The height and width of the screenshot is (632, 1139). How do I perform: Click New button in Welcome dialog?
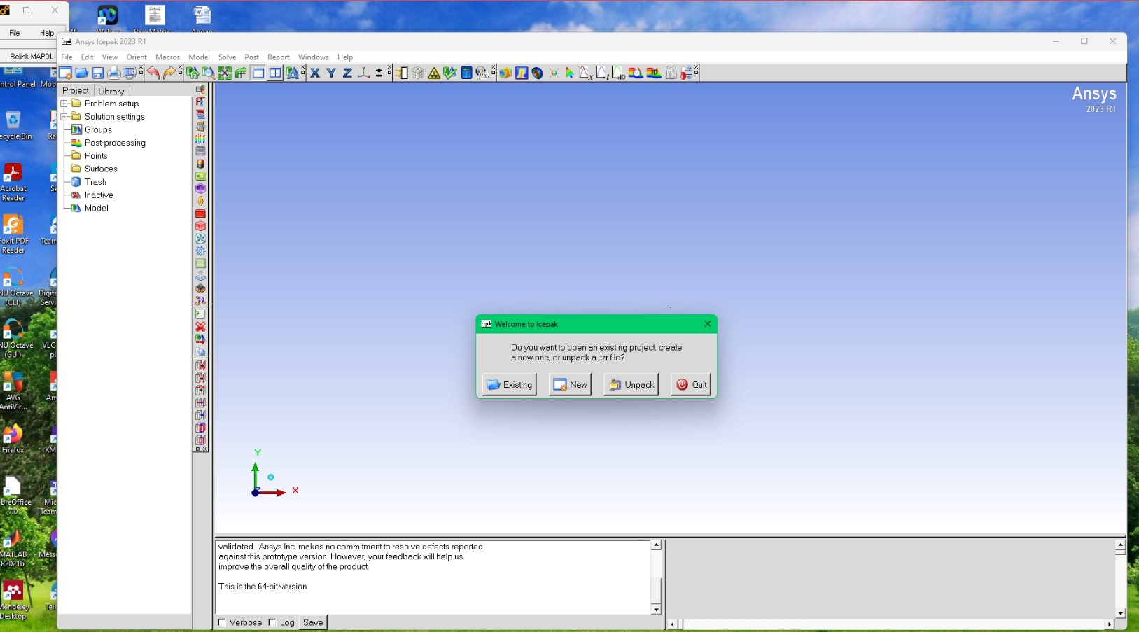(x=570, y=384)
